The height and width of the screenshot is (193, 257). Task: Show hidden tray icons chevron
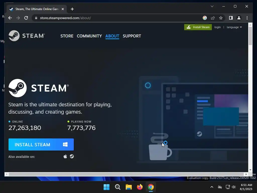point(212,187)
